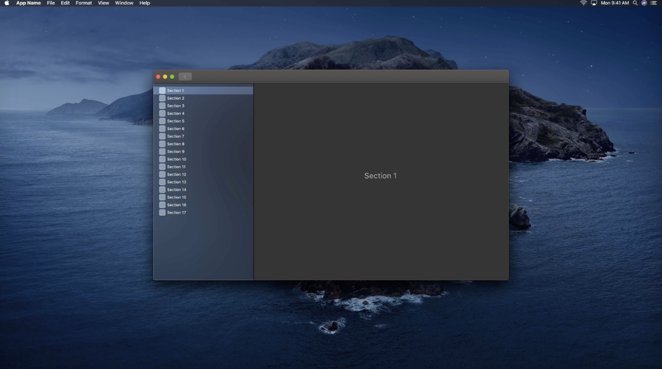Click the sidebar collapse chevron button
This screenshot has height=369, width=662.
coord(185,76)
